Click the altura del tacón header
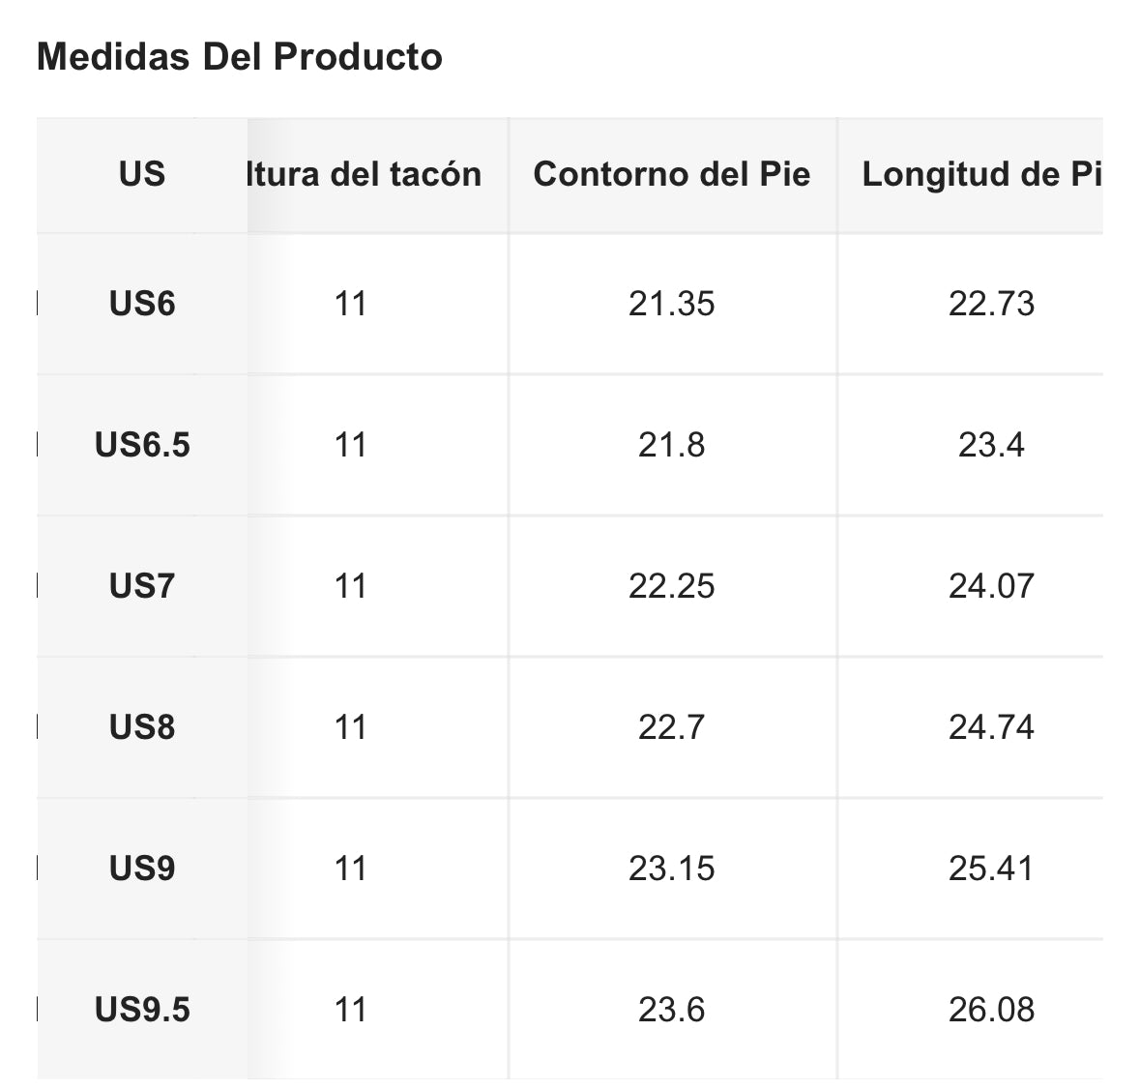This screenshot has width=1140, height=1090. coord(365,174)
